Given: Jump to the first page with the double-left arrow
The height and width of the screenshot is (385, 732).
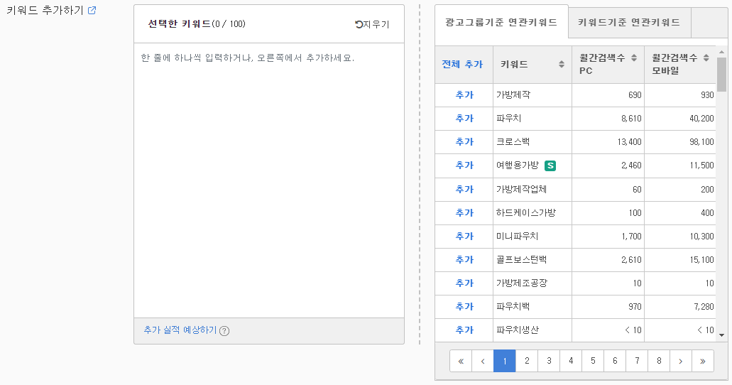Looking at the screenshot, I should [x=461, y=361].
